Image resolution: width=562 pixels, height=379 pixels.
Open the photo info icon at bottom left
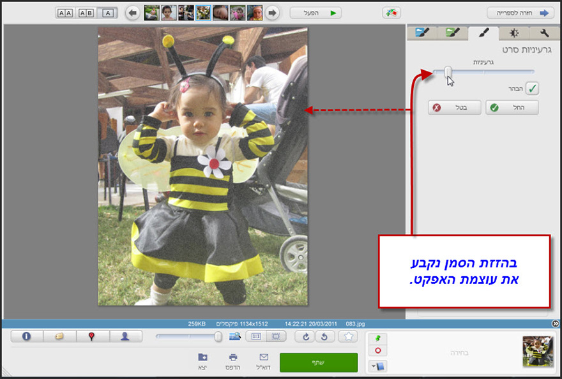26,336
